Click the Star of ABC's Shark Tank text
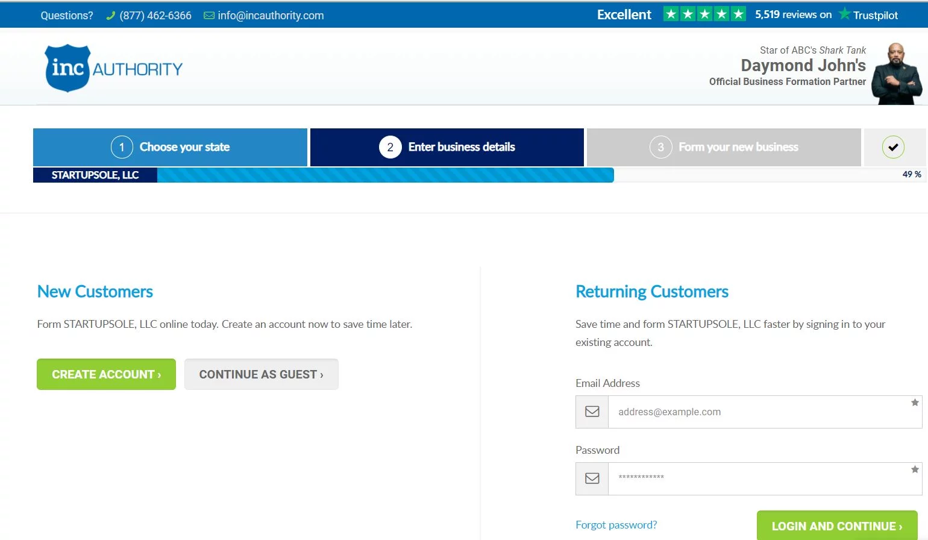 (813, 50)
